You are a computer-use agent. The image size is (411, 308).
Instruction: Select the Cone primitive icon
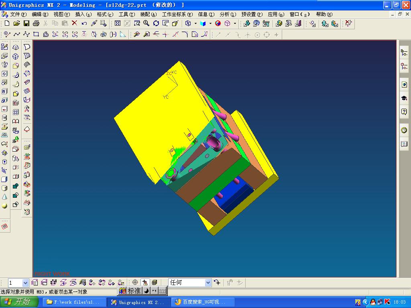(x=4, y=197)
